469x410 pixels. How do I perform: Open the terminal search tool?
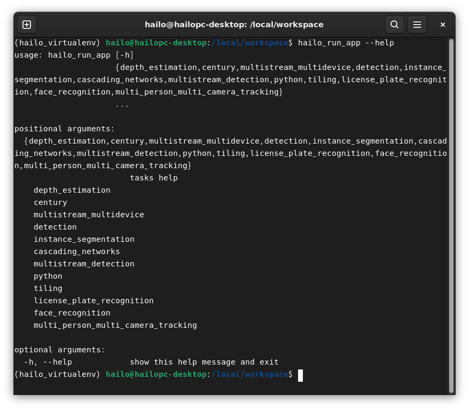coord(395,25)
